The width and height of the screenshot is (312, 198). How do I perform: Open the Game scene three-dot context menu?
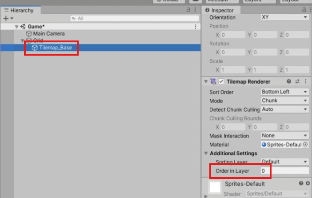click(196, 27)
